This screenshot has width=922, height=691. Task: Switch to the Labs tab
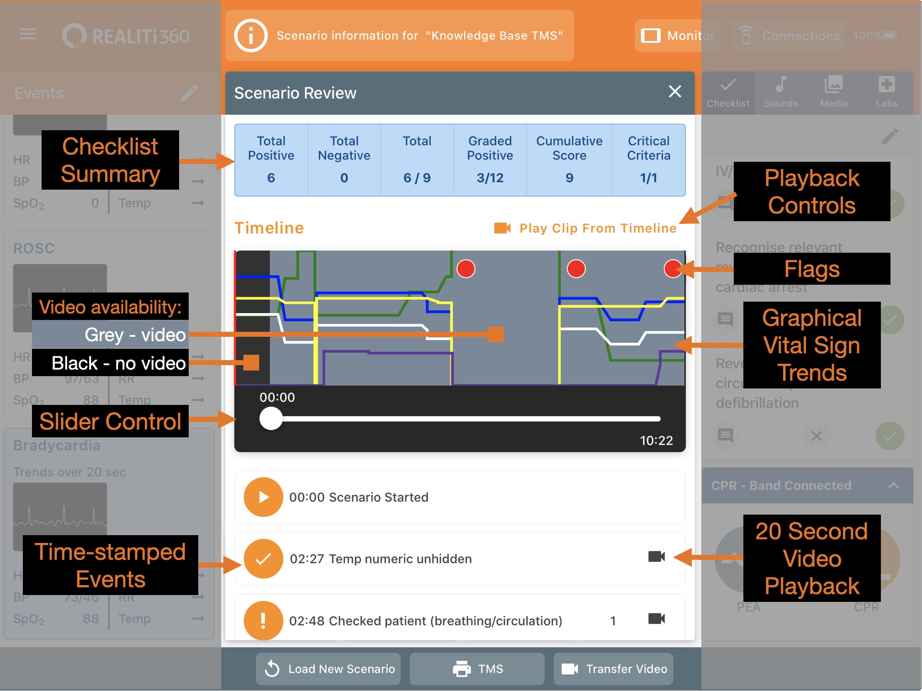click(886, 92)
